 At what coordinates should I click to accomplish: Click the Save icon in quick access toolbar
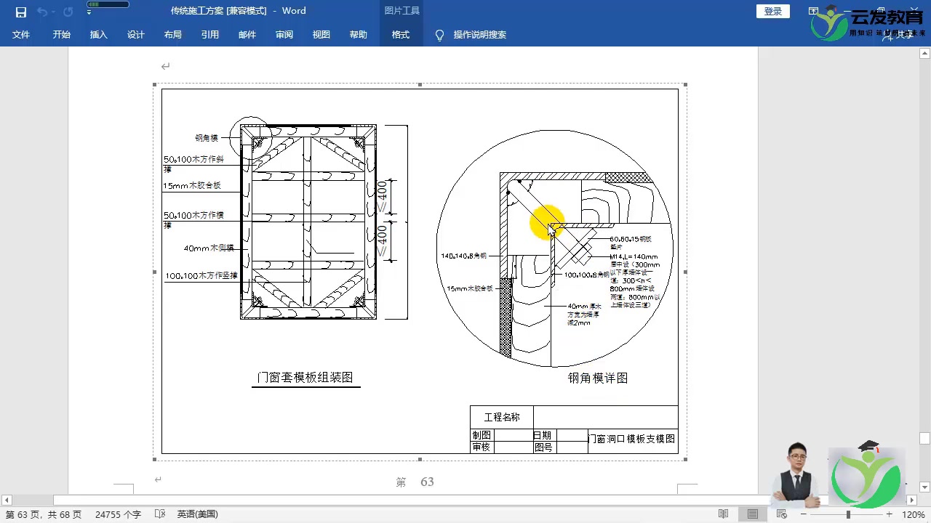click(20, 11)
